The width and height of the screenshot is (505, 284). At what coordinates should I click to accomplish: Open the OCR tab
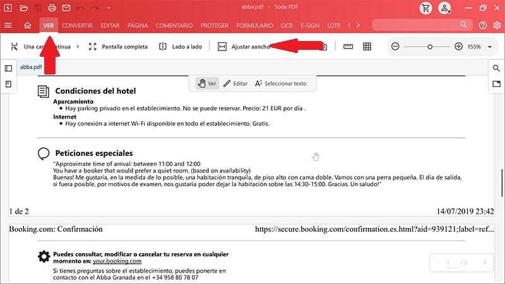pos(287,25)
